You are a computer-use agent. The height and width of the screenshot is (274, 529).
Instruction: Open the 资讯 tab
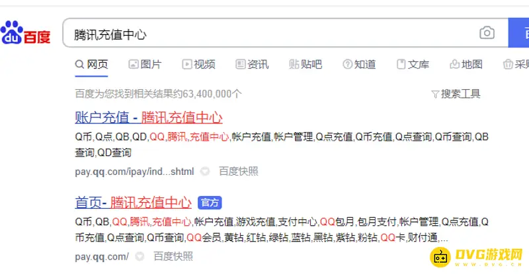pos(252,64)
